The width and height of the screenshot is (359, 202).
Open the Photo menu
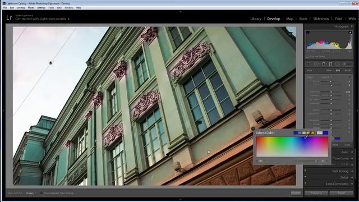pos(31,7)
